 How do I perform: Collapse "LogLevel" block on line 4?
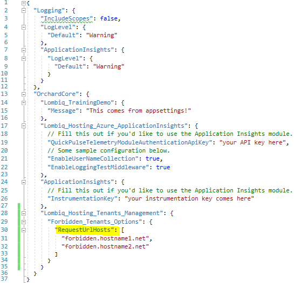[x=24, y=27]
